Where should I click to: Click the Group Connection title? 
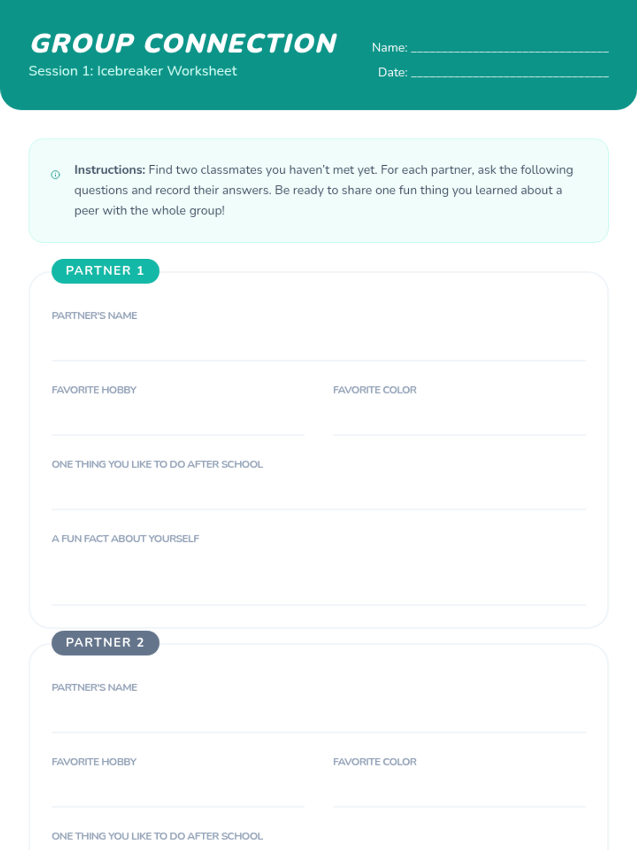(184, 44)
